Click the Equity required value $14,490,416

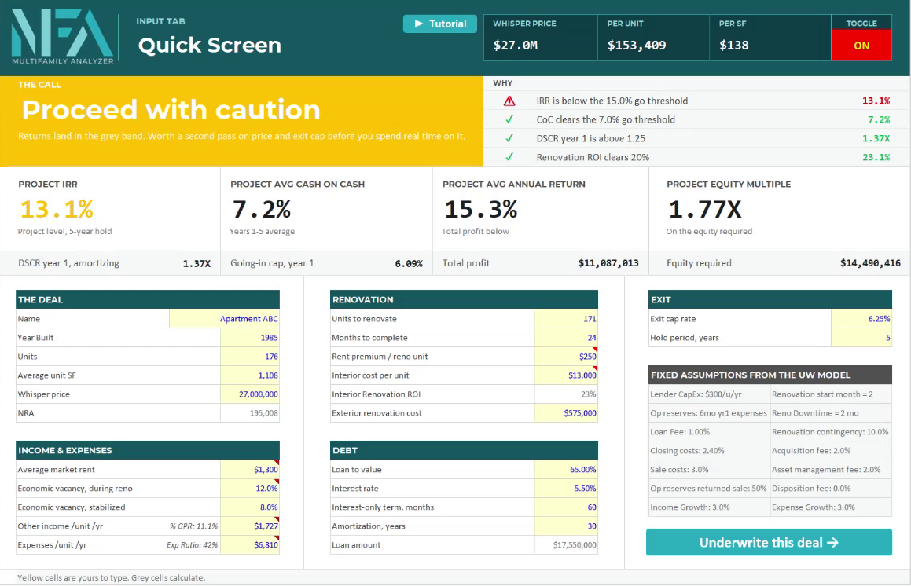click(870, 263)
